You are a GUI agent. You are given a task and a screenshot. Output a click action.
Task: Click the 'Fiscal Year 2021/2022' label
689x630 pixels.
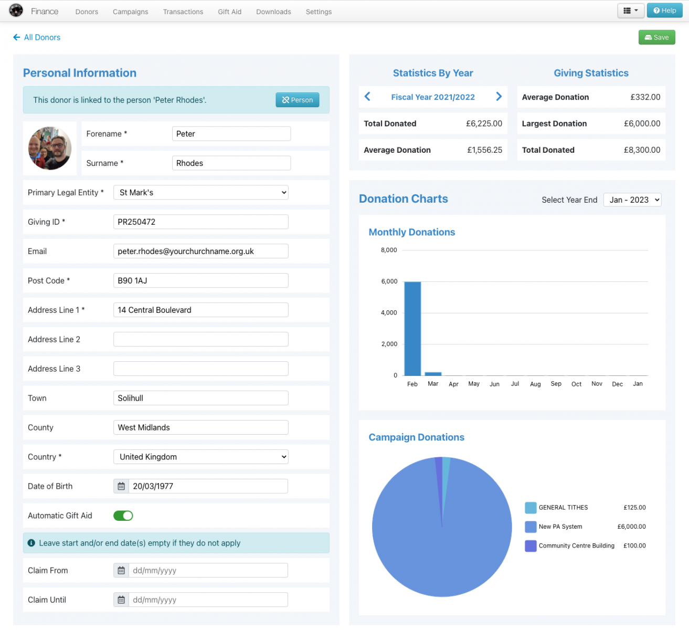point(433,97)
